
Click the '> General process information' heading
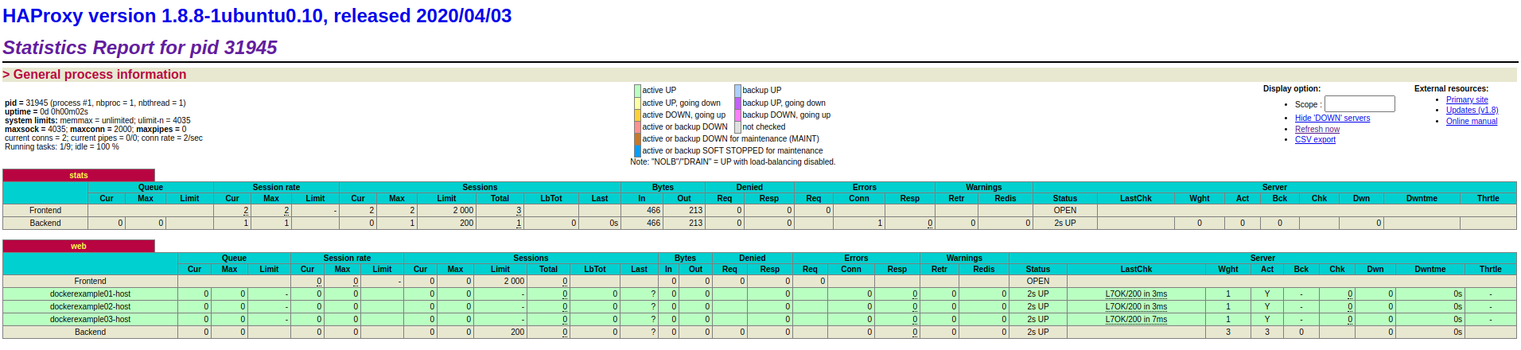[95, 74]
